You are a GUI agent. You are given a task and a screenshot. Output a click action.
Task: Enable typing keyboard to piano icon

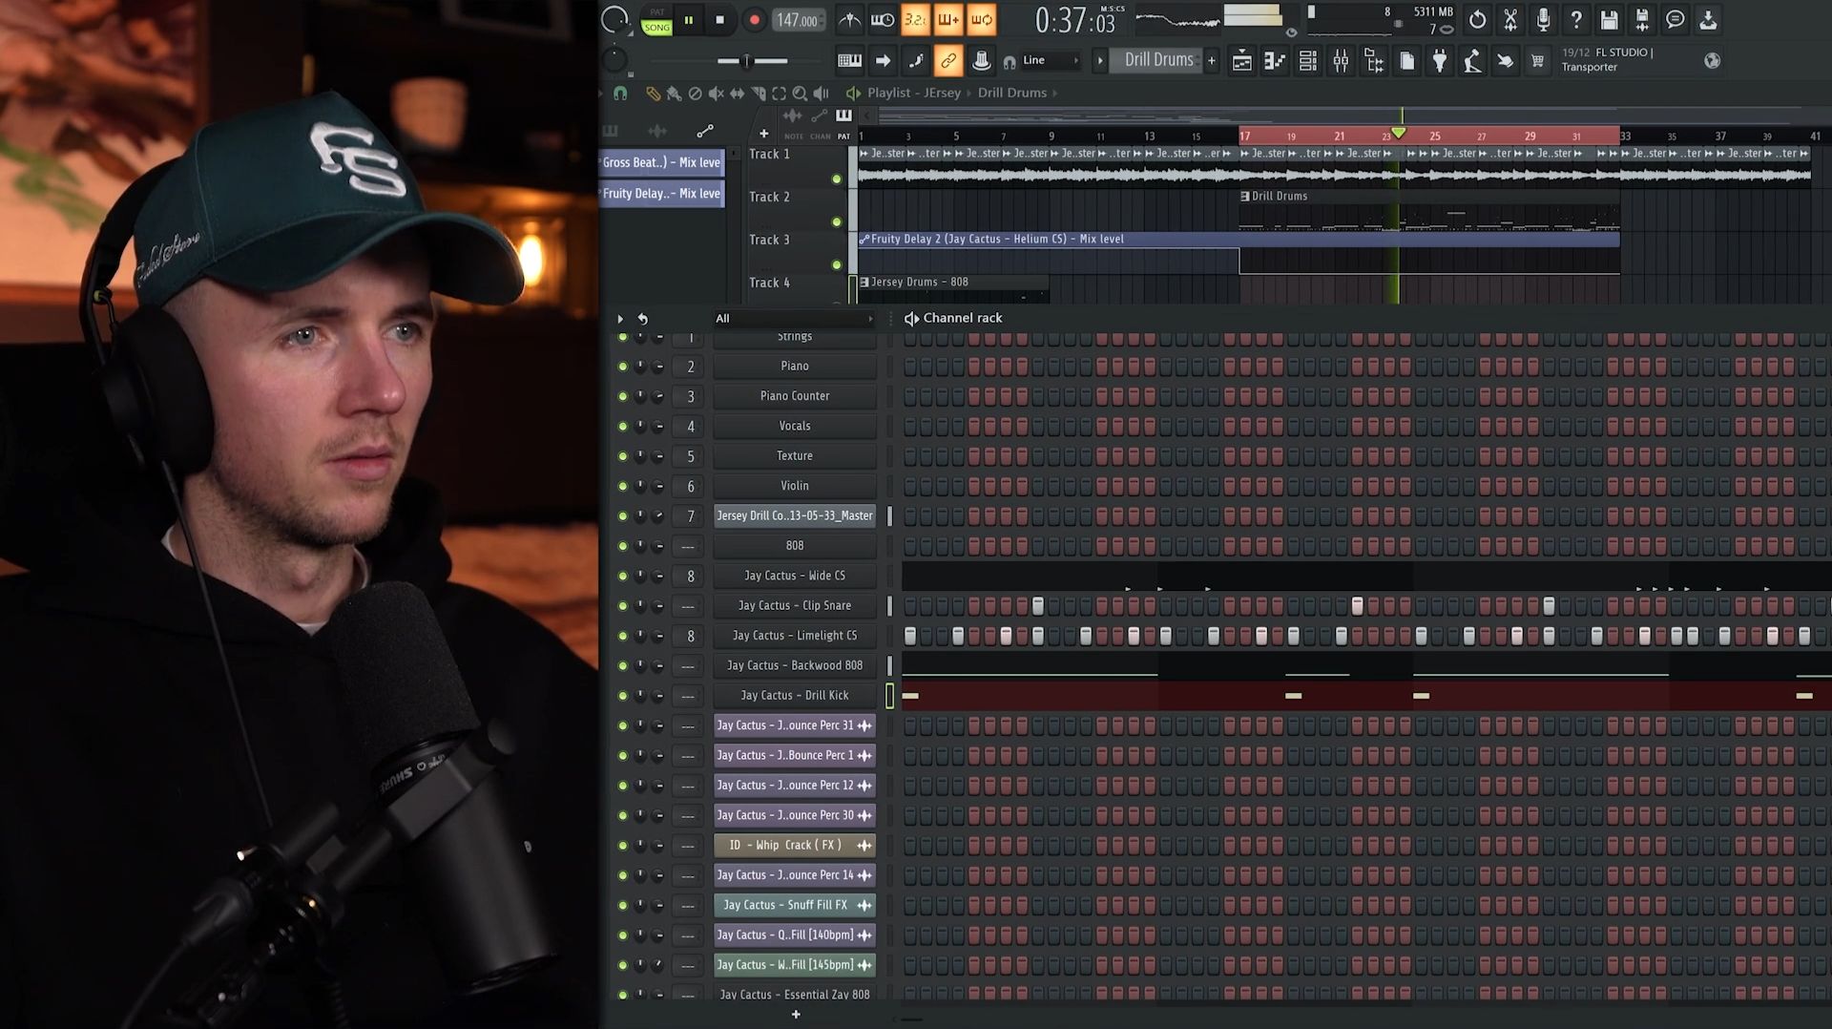pos(849,61)
